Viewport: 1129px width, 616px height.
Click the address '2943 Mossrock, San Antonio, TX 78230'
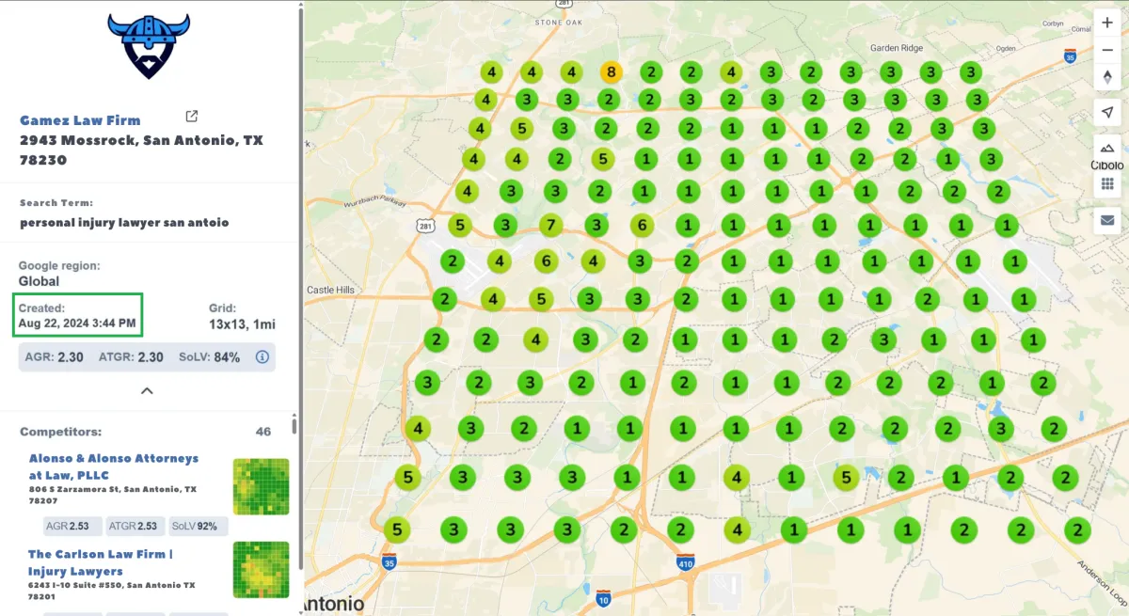[141, 150]
